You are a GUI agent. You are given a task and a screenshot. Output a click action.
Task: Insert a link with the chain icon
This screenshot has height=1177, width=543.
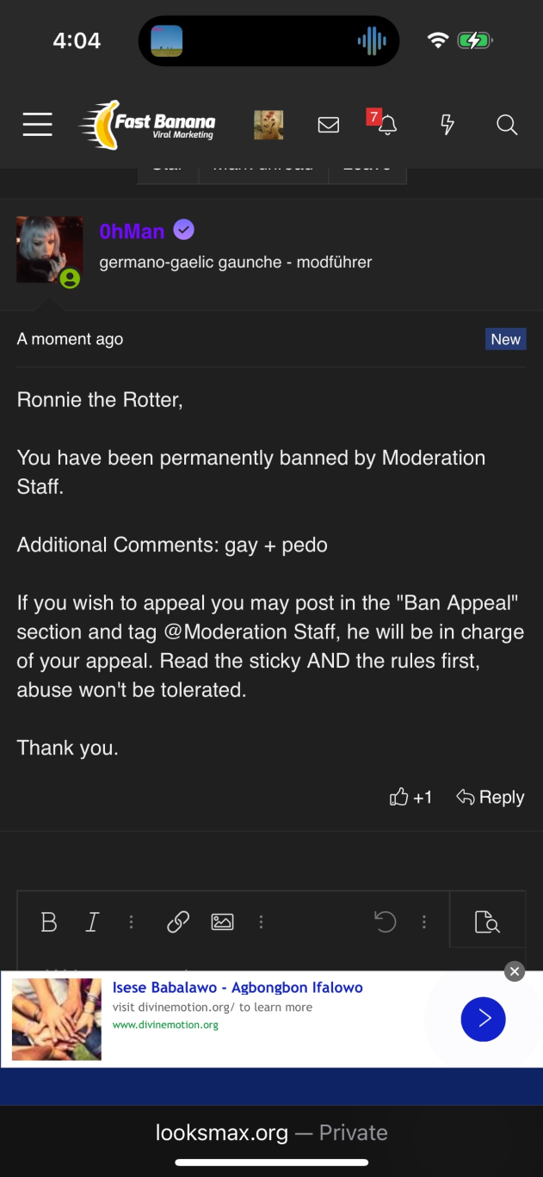178,922
